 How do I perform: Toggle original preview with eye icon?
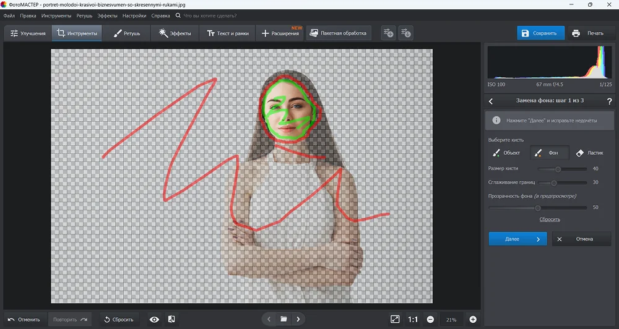pos(154,319)
